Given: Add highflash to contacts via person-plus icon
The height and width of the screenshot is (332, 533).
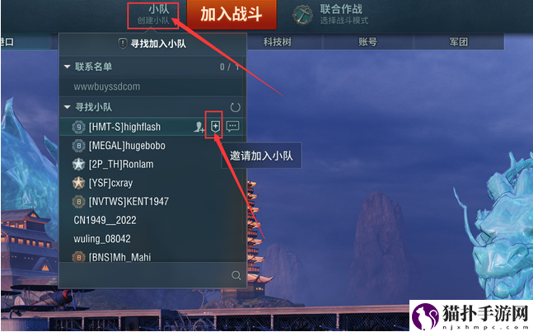Looking at the screenshot, I should coord(199,127).
